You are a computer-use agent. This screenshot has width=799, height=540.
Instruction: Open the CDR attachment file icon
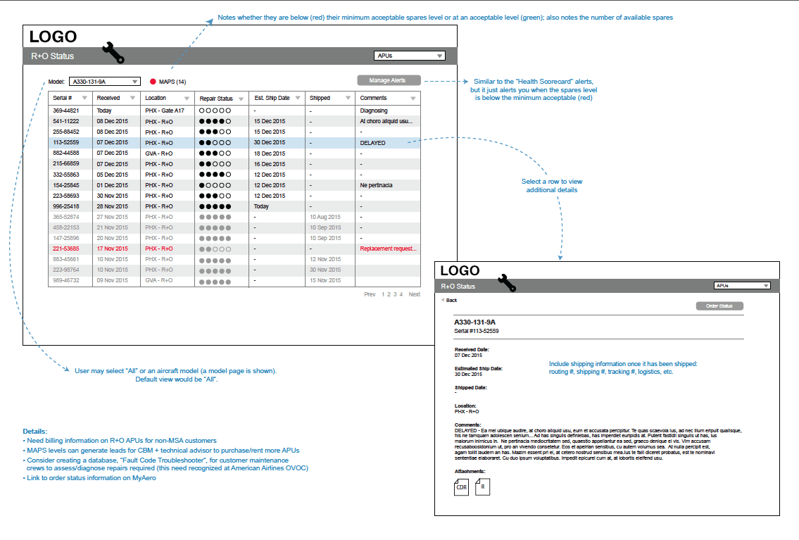(x=461, y=486)
